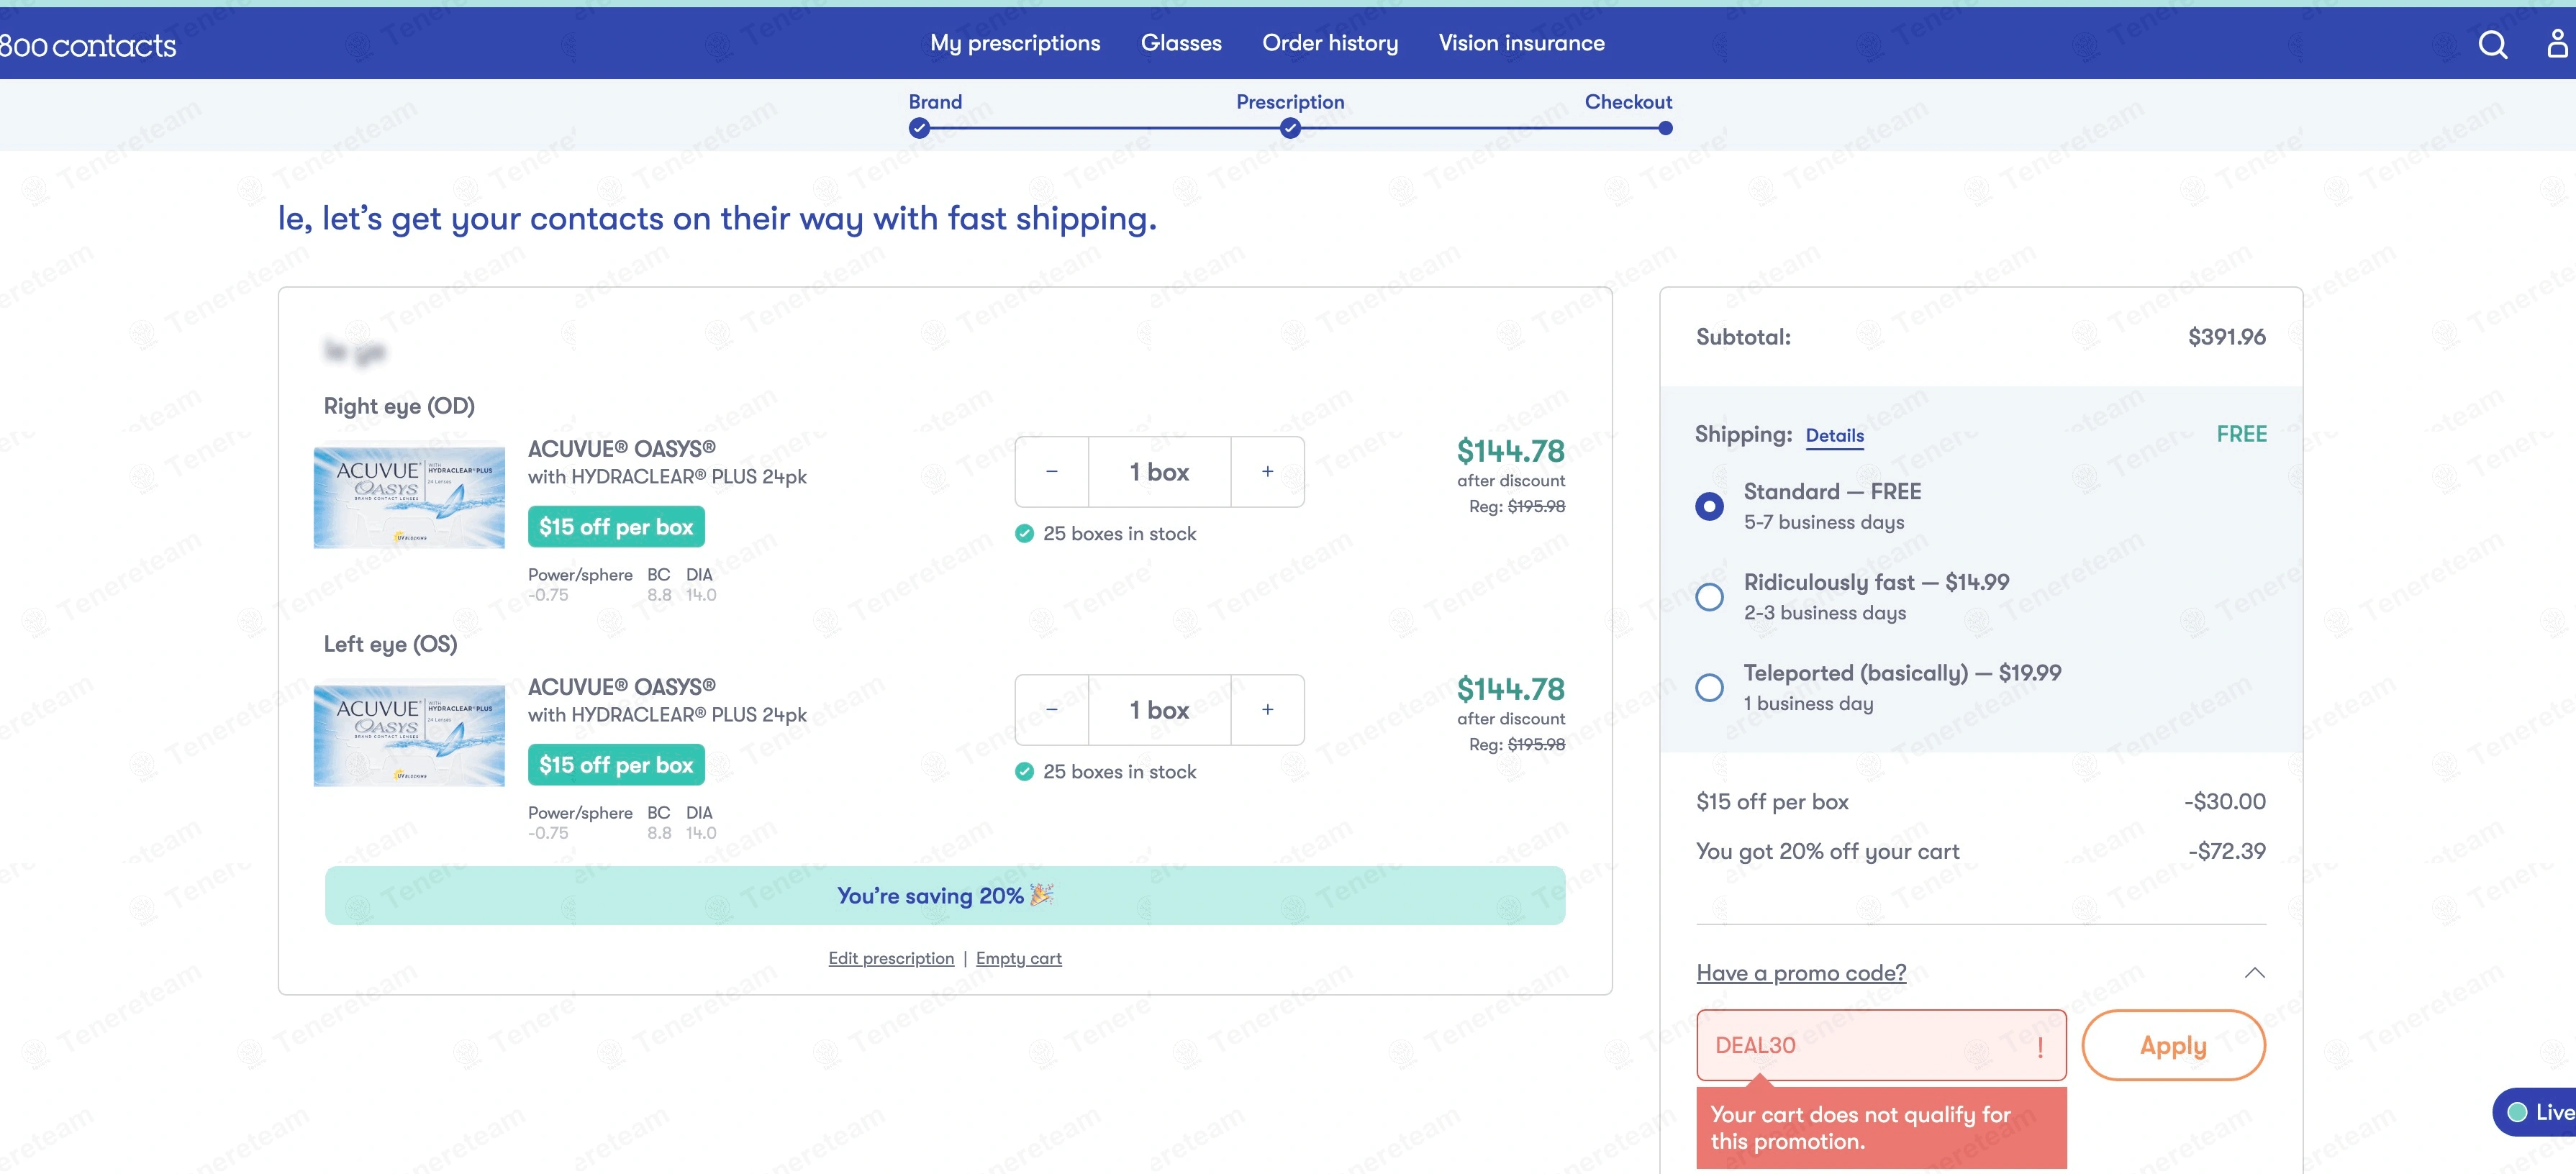The height and width of the screenshot is (1174, 2576).
Task: Click left eye 1 box quantity field
Action: click(1159, 709)
